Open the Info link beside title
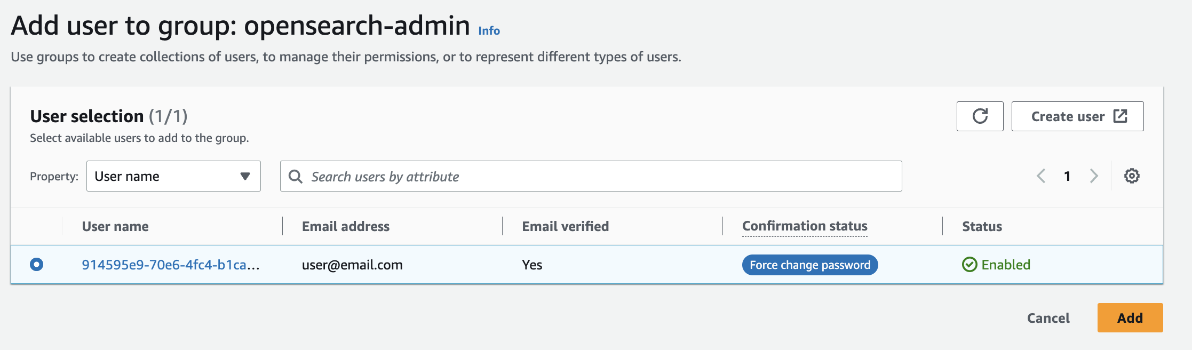Image resolution: width=1192 pixels, height=350 pixels. click(489, 31)
